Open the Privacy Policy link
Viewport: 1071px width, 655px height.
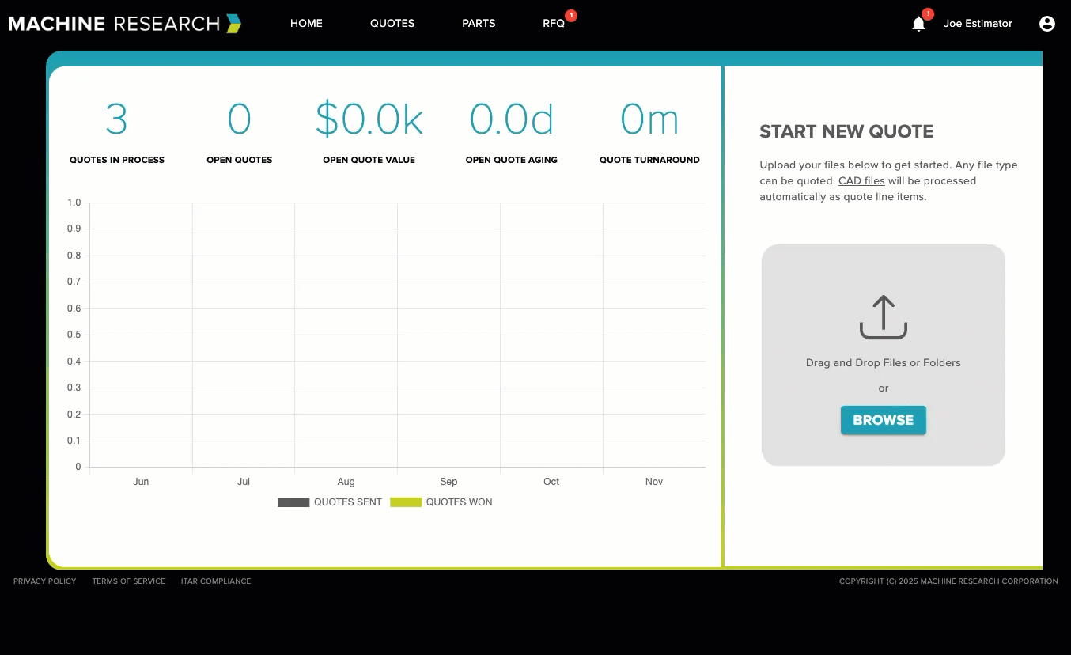pyautogui.click(x=45, y=581)
